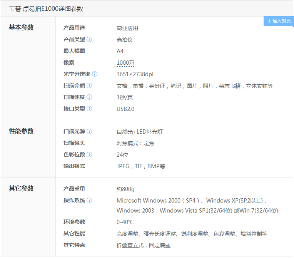This screenshot has width=294, height=258.
Task: Click Microsoft Windows 2000 operating system line
Action: (191, 201)
